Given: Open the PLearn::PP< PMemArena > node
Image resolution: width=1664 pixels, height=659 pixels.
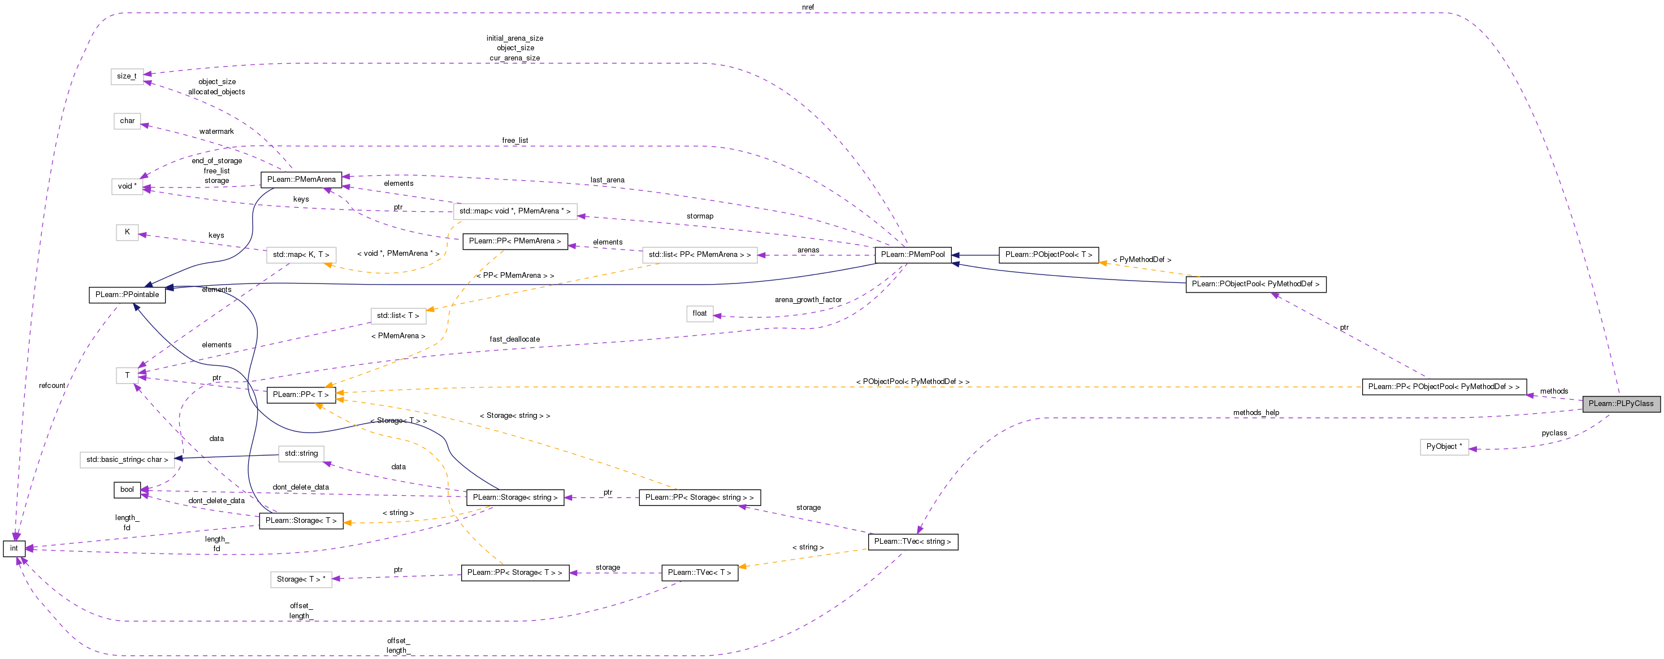Looking at the screenshot, I should pos(515,241).
